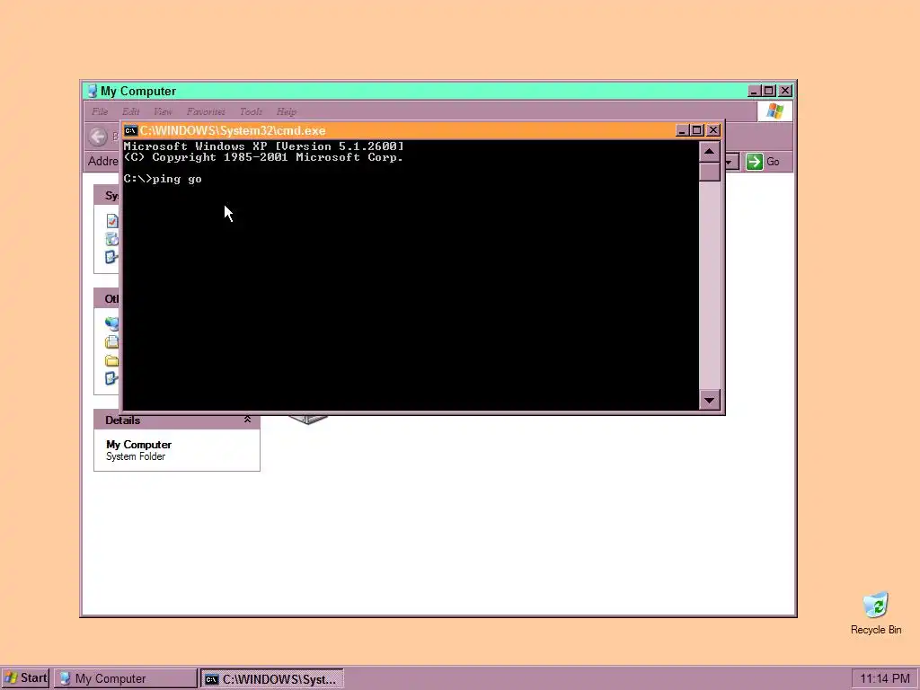Click the Copyright 1985-2001 Microsoft Corp. line

(x=263, y=157)
